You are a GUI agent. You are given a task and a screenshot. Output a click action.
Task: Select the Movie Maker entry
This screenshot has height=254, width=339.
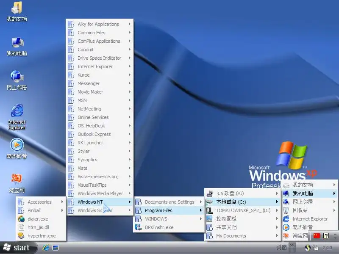point(100,92)
